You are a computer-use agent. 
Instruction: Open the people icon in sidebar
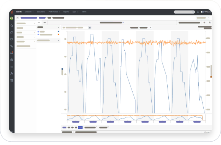pyautogui.click(x=12, y=73)
